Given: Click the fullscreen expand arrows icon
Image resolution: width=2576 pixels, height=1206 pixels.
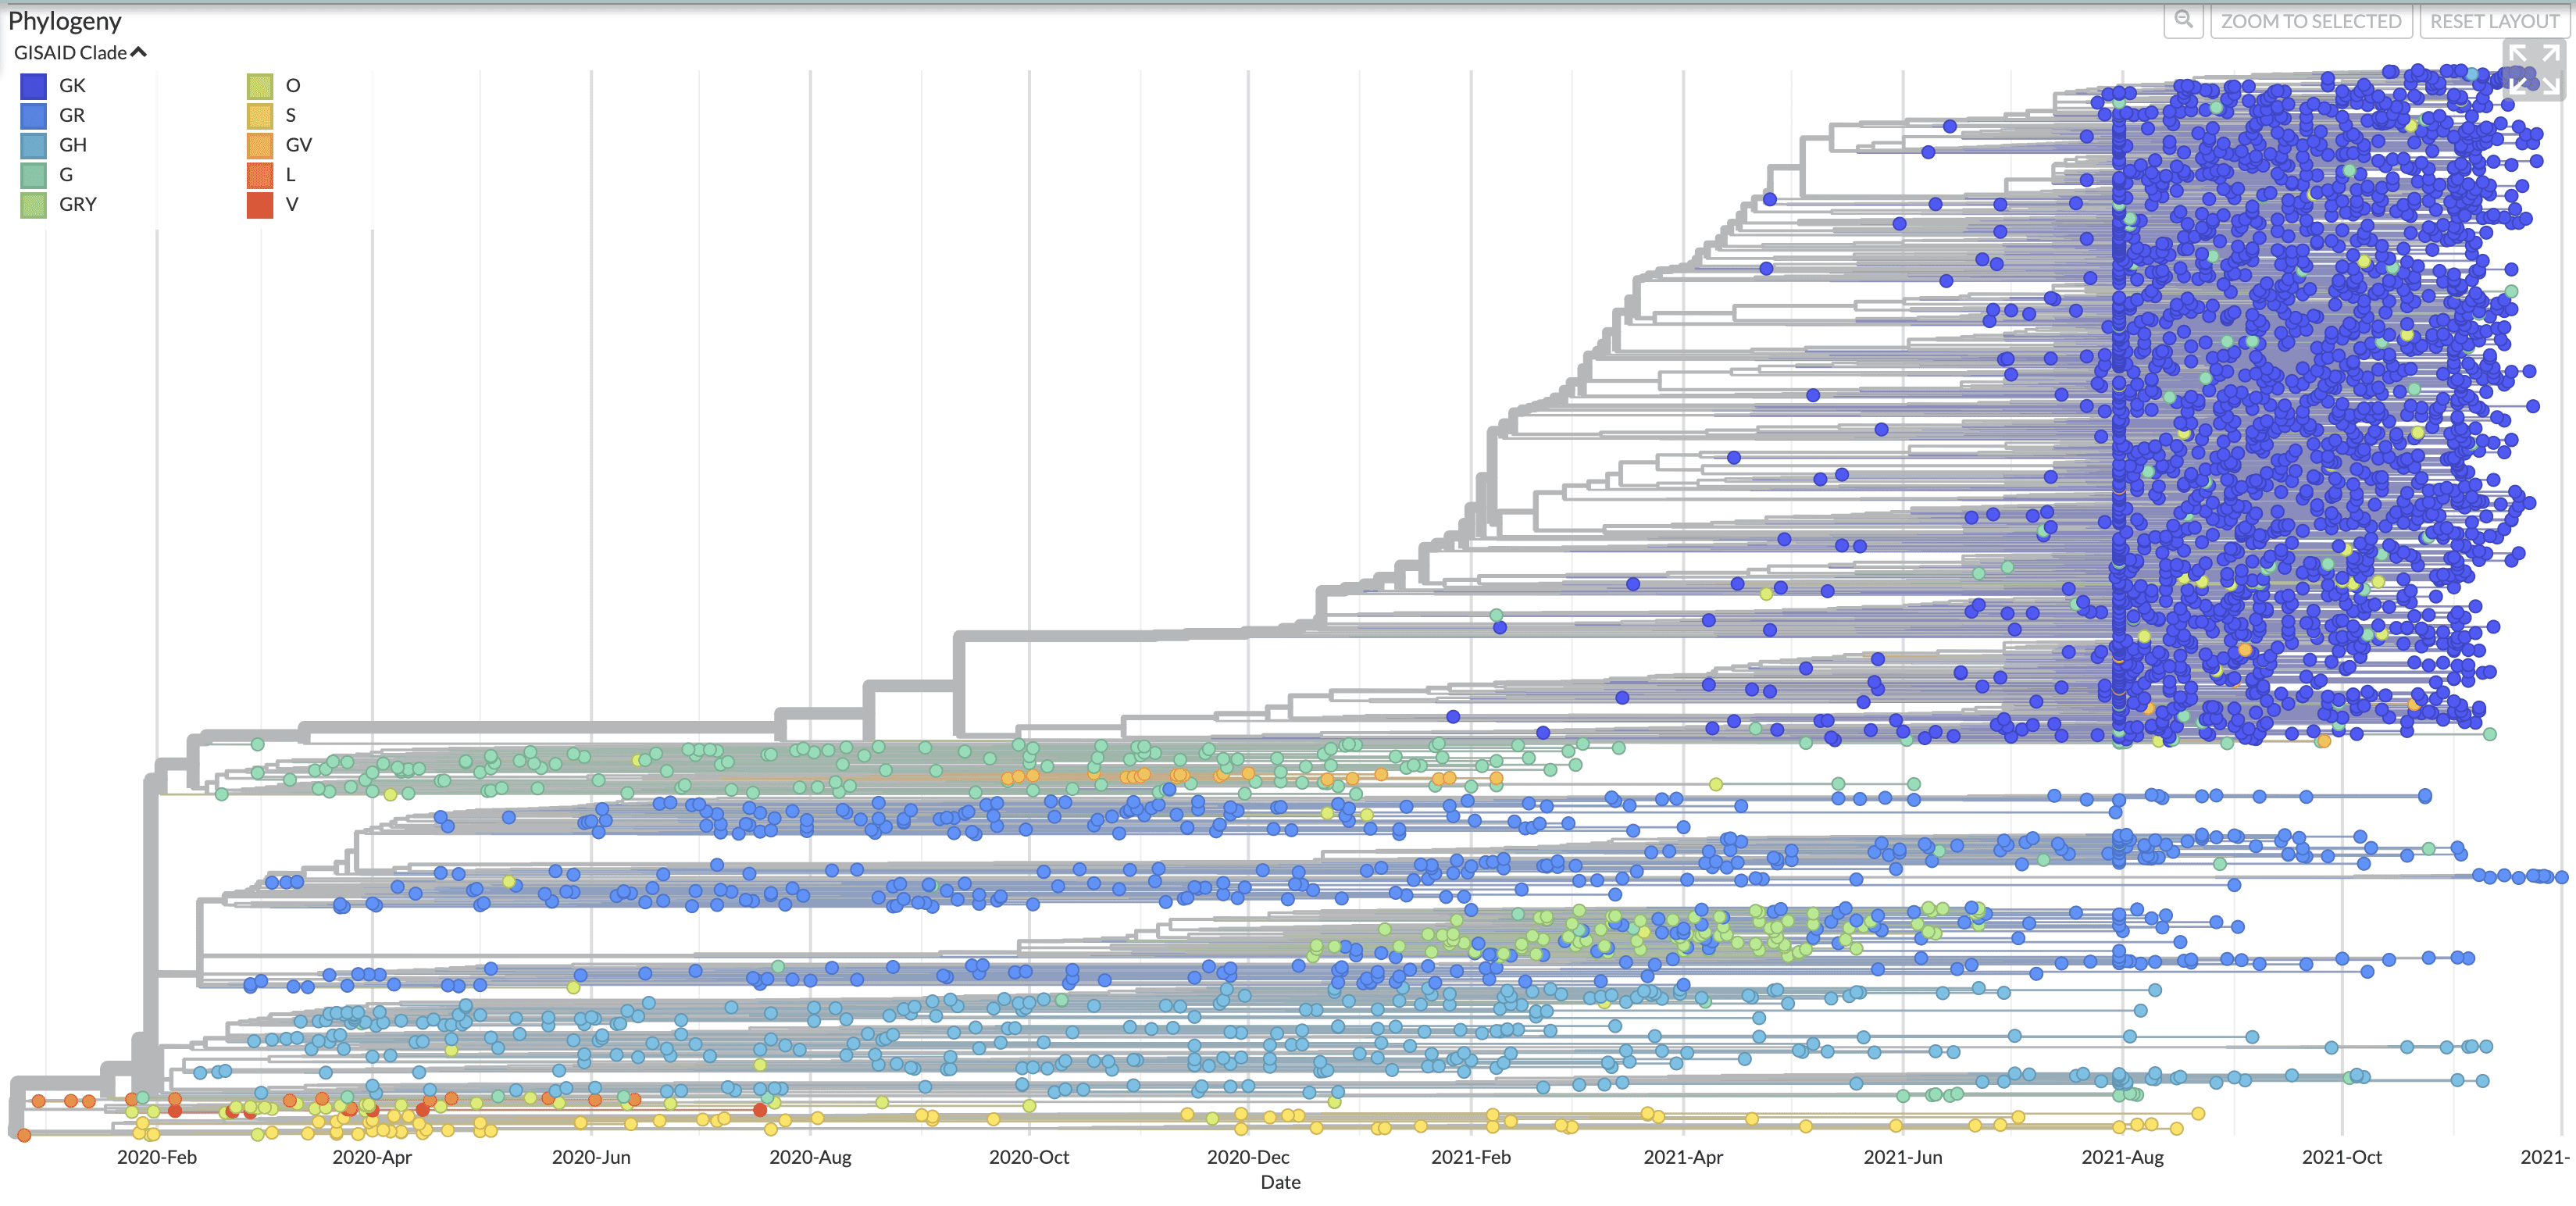Looking at the screenshot, I should pyautogui.click(x=2534, y=70).
